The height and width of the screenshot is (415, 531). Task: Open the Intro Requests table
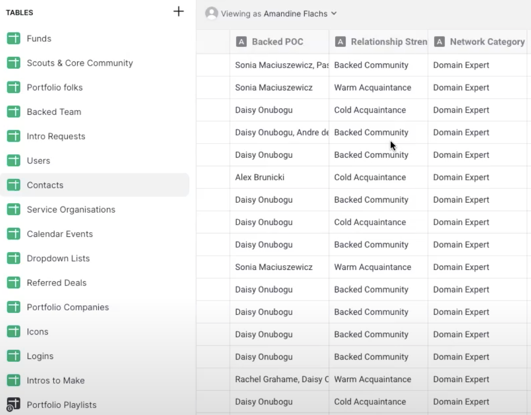click(56, 136)
